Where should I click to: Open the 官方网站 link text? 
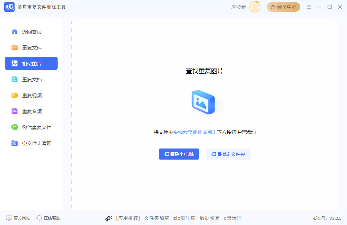click(x=22, y=218)
